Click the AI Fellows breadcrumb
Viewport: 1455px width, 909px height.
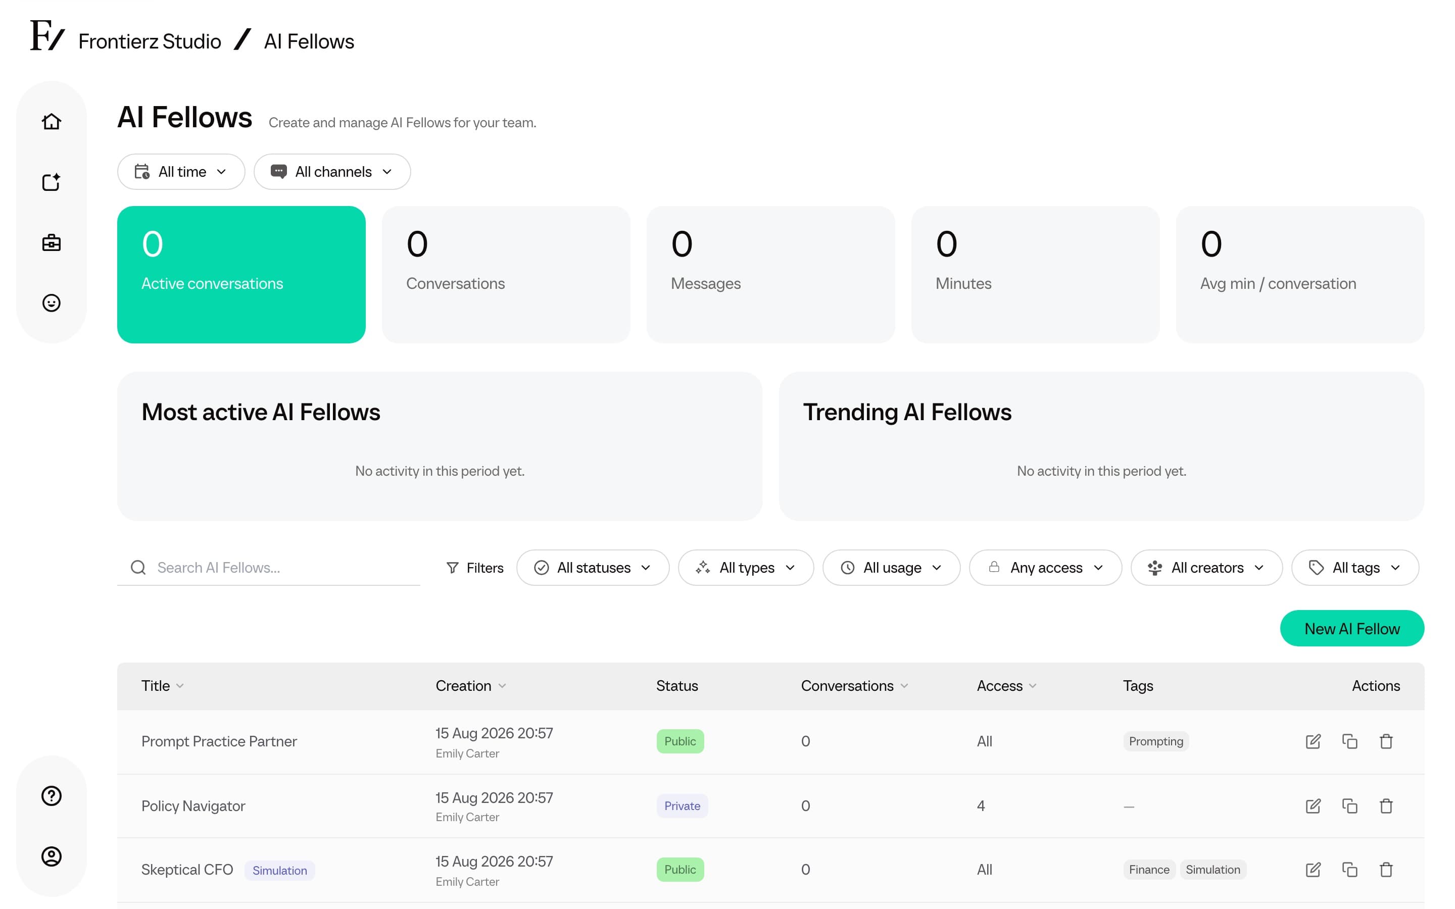tap(309, 41)
